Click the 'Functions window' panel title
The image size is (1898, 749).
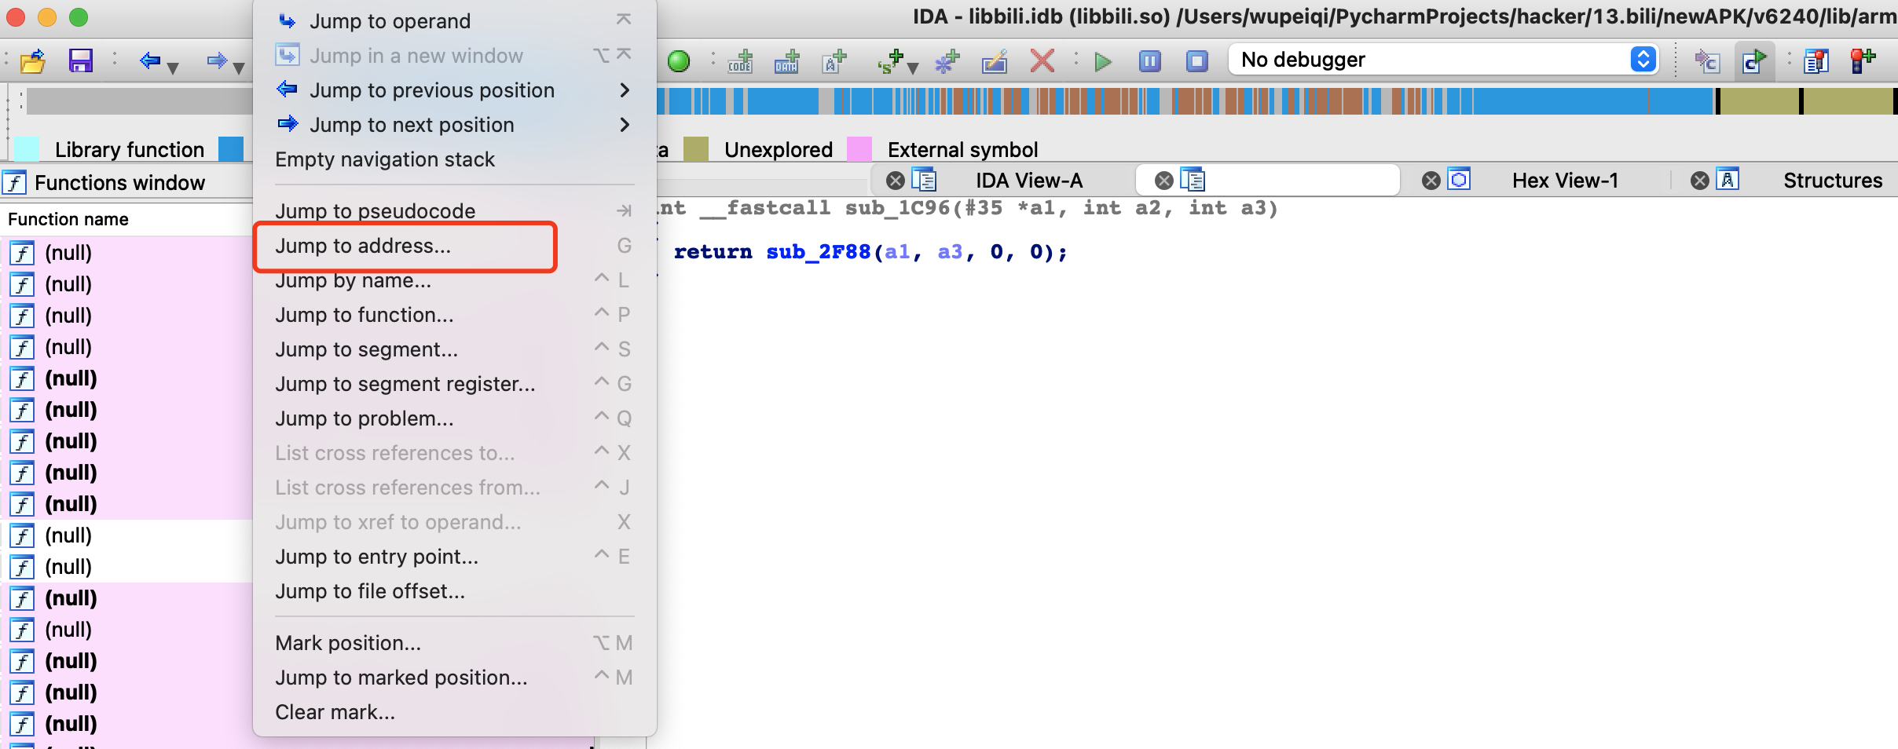[120, 183]
